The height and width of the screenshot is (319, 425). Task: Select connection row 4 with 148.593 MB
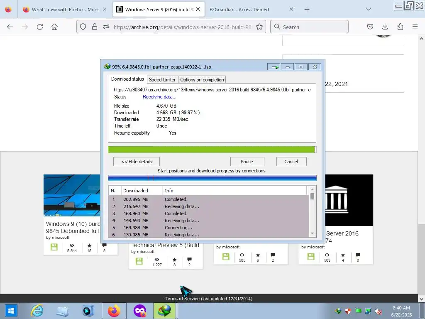(x=209, y=221)
